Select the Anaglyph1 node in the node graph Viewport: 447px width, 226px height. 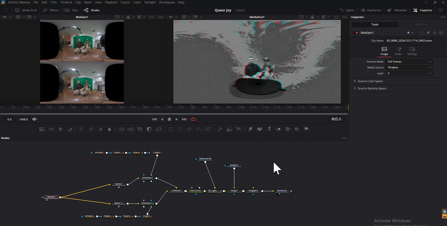tap(253, 191)
